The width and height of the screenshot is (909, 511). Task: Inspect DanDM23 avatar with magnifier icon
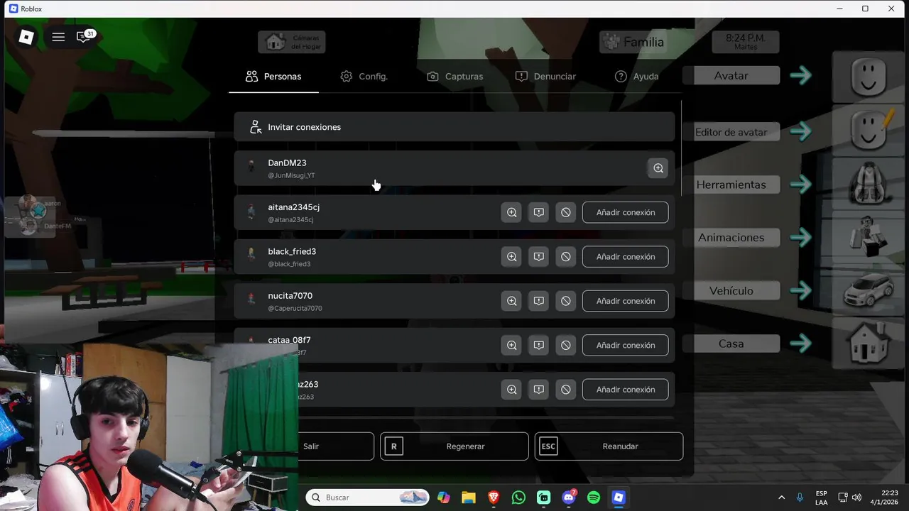point(658,168)
